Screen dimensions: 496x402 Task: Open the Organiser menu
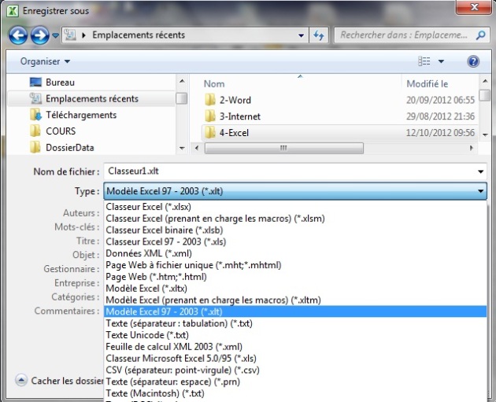[45, 61]
